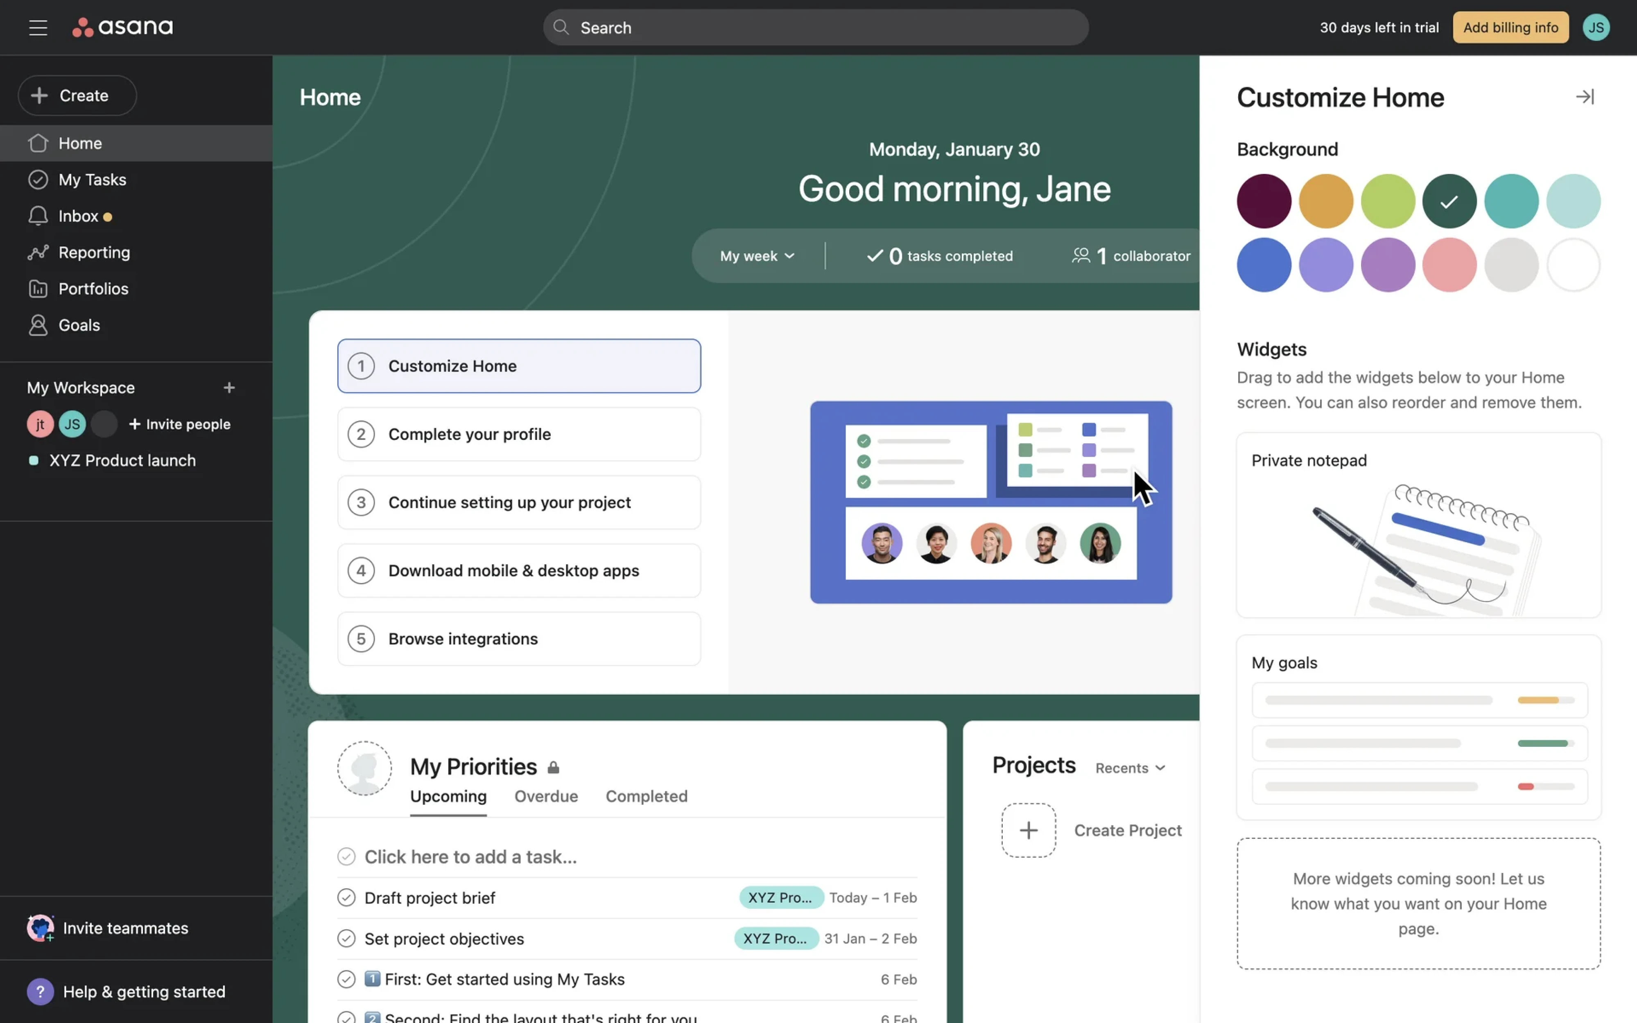Select Customize Home setup step
Image resolution: width=1637 pixels, height=1023 pixels.
click(519, 366)
